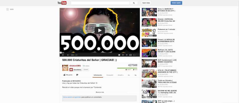The width and height of the screenshot is (239, 103).
Task: Open Directo ESPECIAL 400.000 Criaturitas title
Action: tap(166, 20)
